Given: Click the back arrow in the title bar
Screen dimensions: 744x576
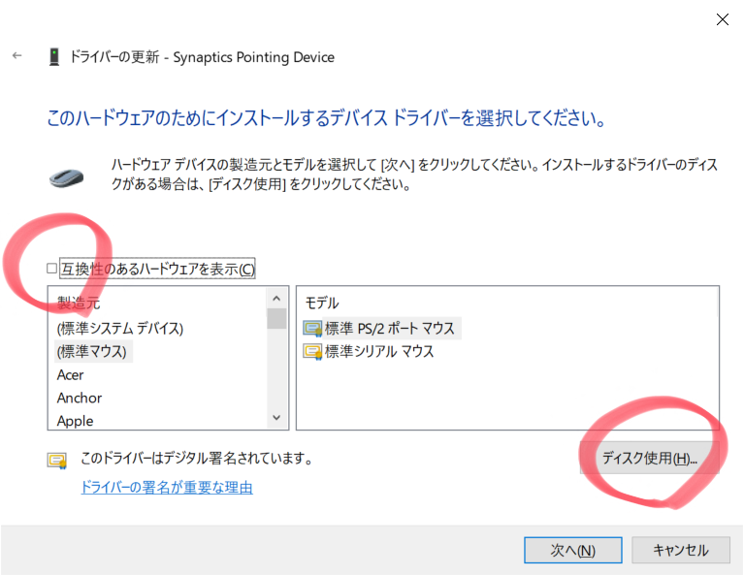Looking at the screenshot, I should point(17,56).
